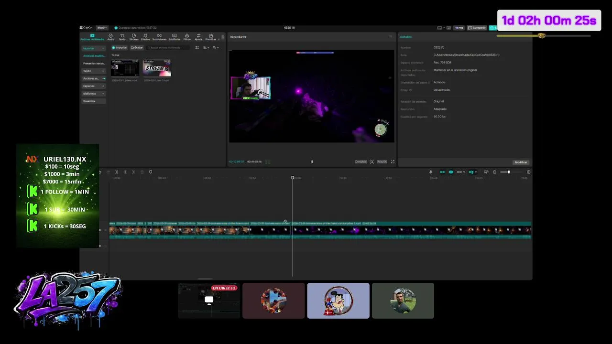Toggle clip linkage

tap(459, 172)
